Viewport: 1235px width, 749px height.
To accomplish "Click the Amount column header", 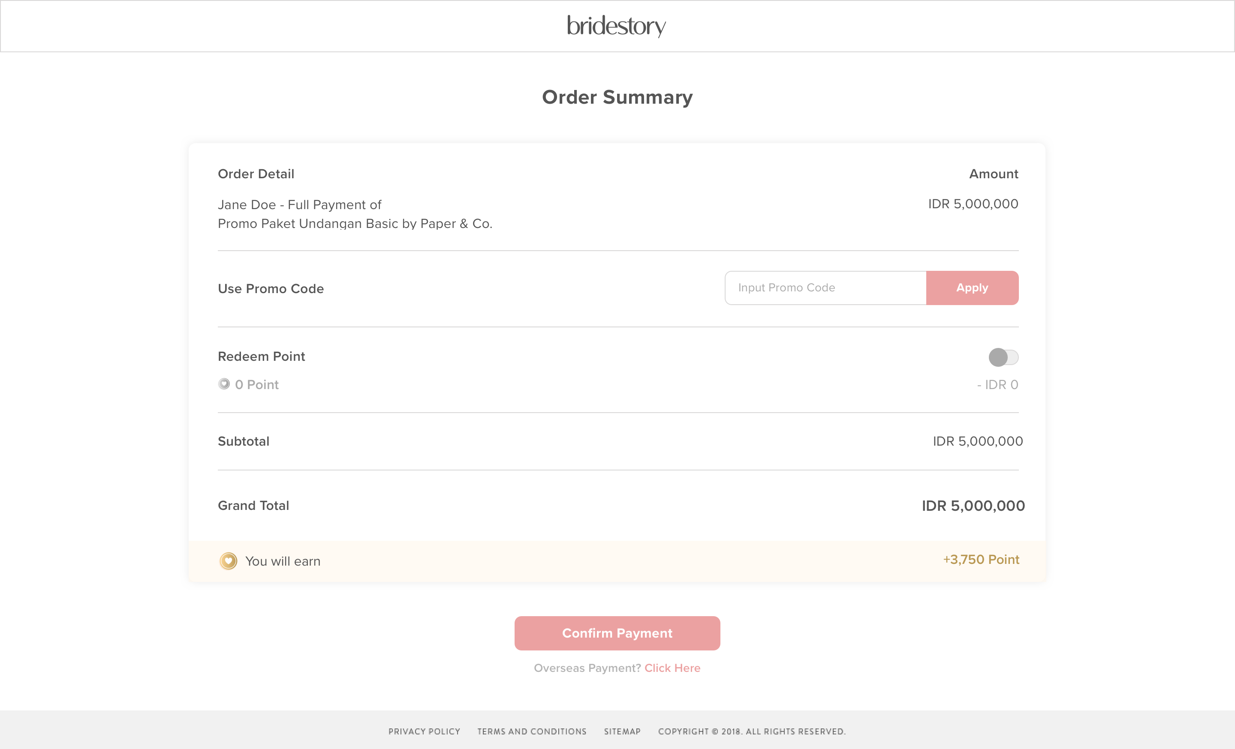I will tap(994, 174).
